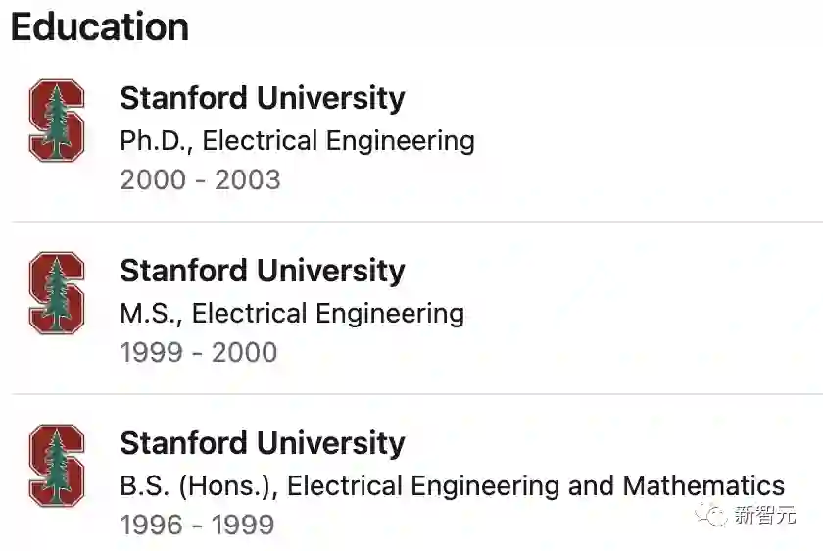
Task: Click the Education section heading
Action: tap(99, 26)
